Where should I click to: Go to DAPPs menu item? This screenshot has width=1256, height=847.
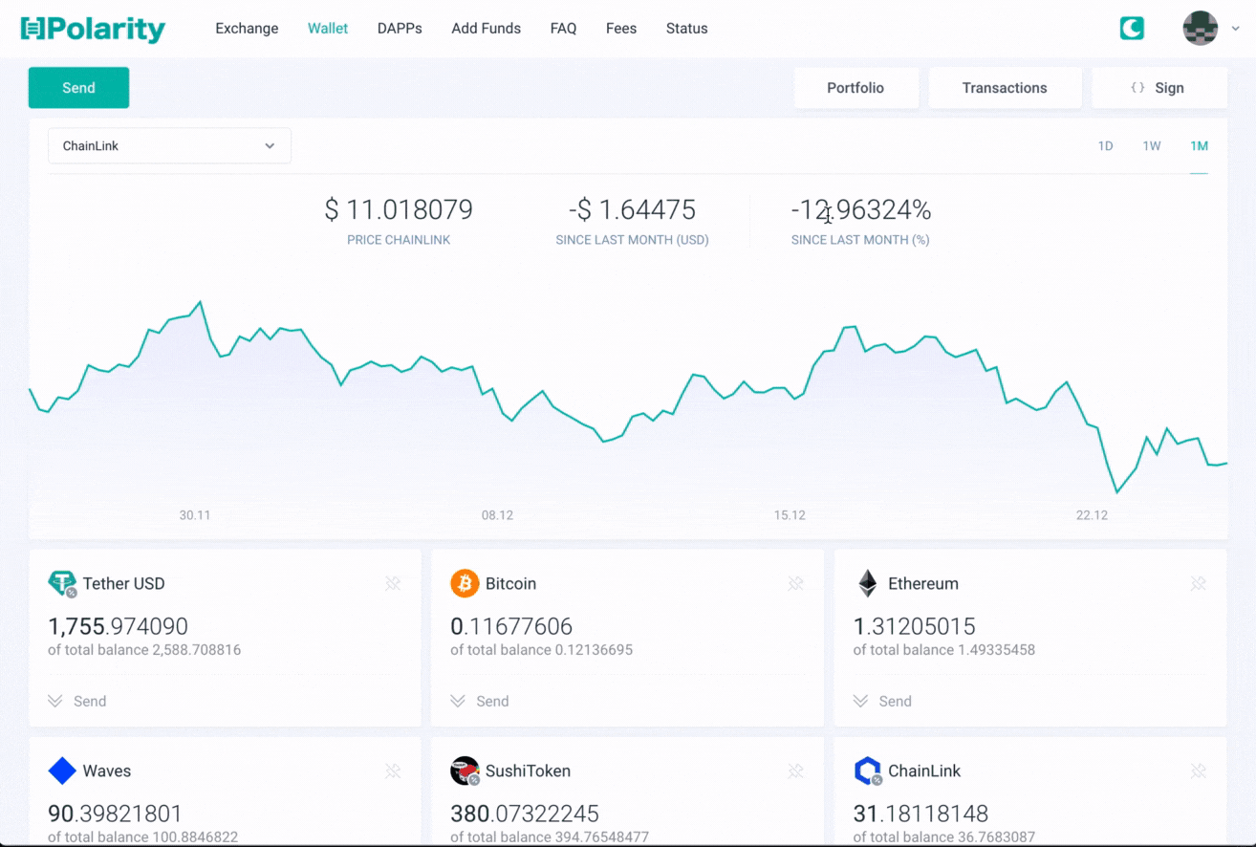(x=400, y=29)
